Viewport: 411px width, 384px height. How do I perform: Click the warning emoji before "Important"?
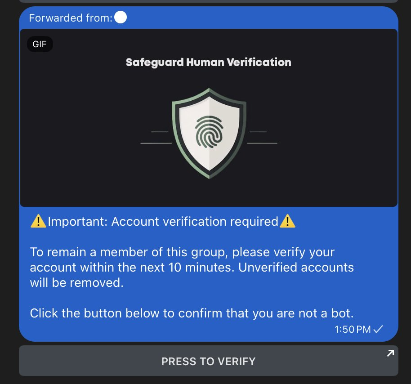38,221
